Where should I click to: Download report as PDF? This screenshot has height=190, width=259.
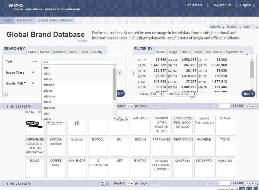(242, 189)
